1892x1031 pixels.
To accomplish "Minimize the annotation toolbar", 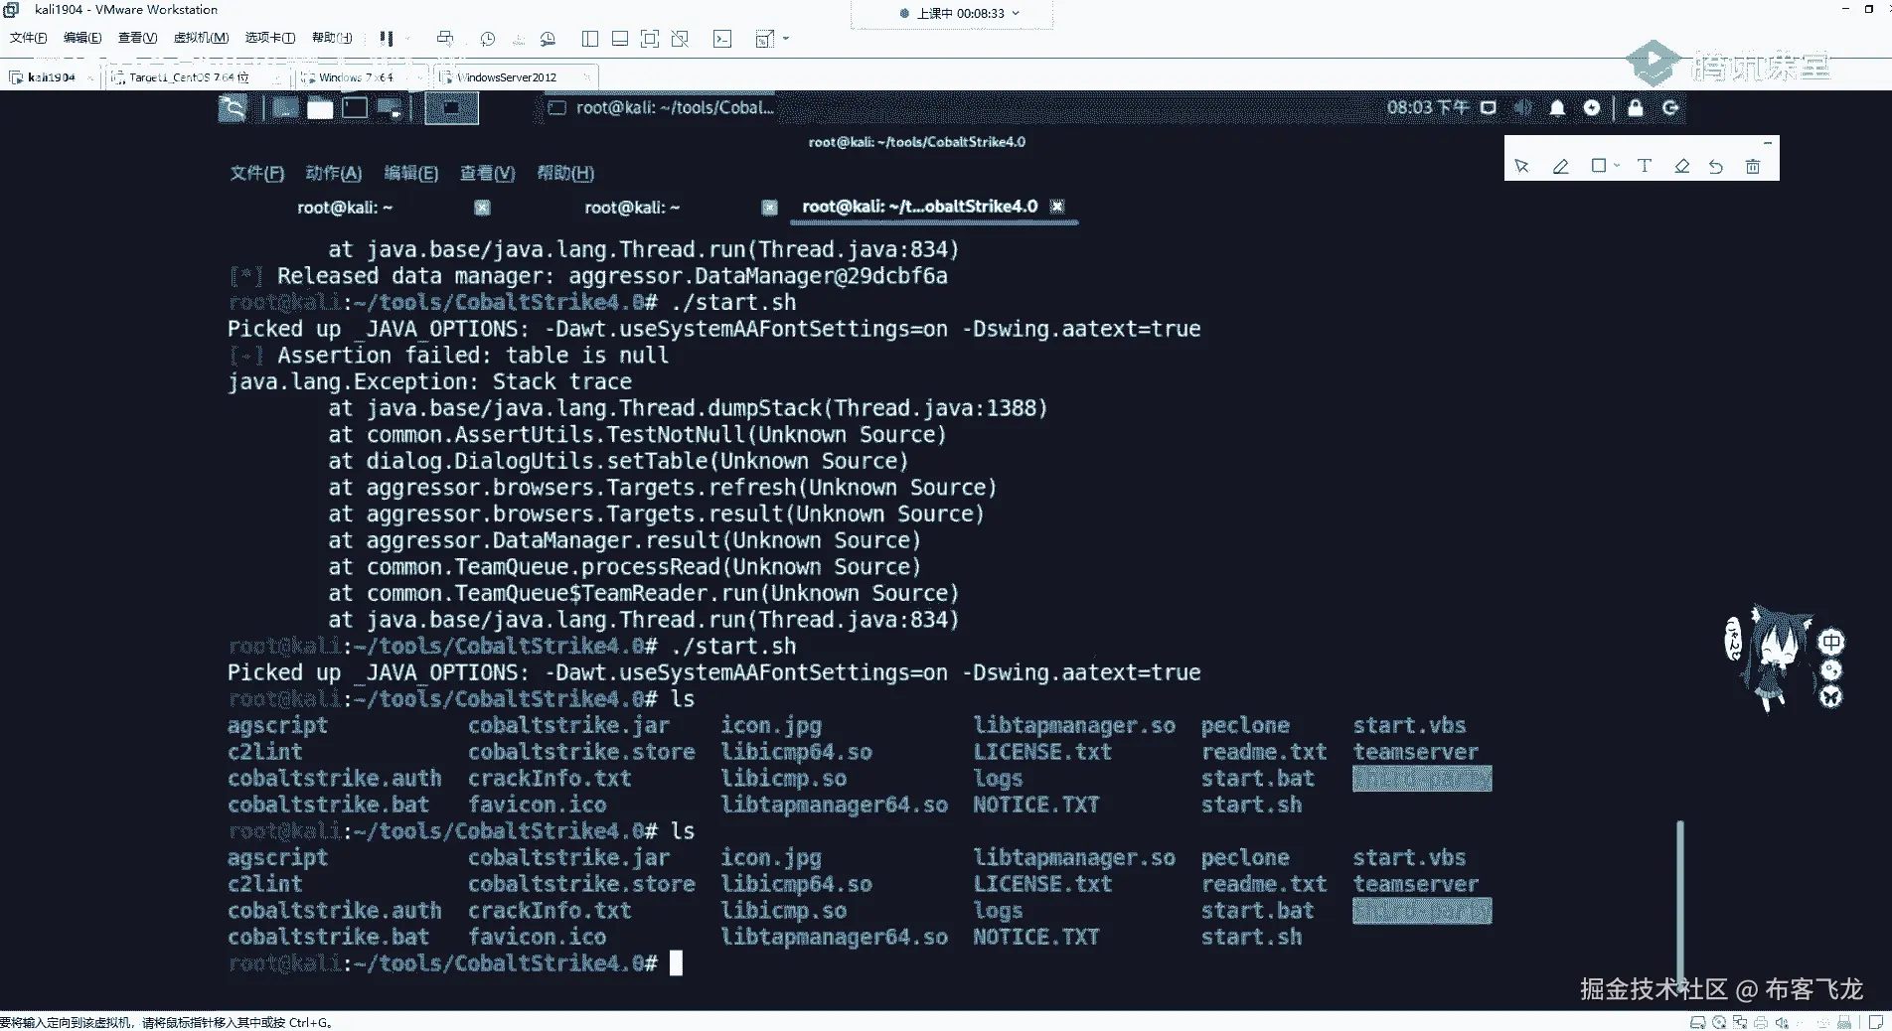I will 1768,143.
